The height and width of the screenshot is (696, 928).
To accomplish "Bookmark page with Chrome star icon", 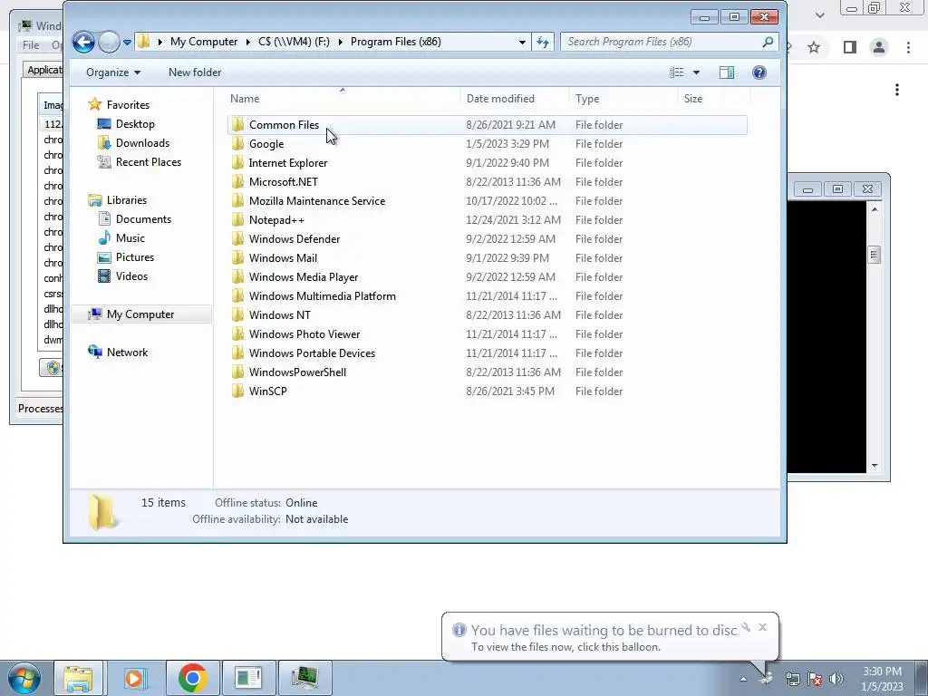I will click(x=814, y=47).
